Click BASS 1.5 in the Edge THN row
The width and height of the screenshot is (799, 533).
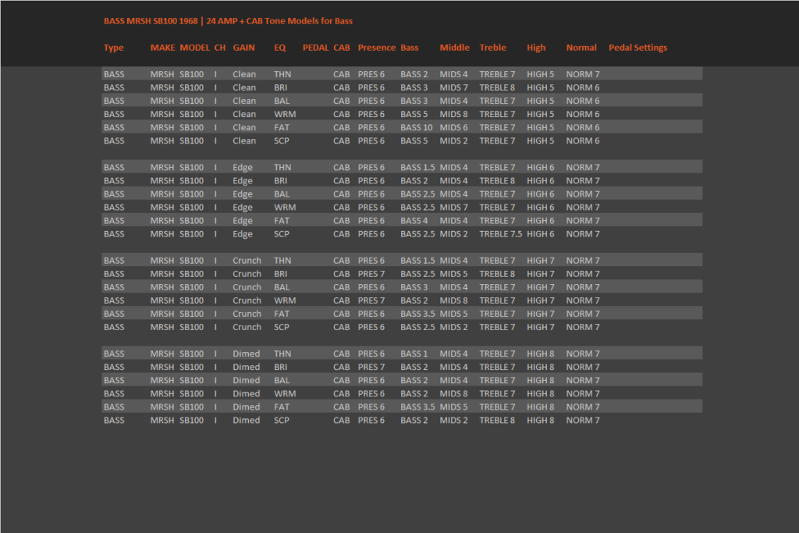pos(417,167)
